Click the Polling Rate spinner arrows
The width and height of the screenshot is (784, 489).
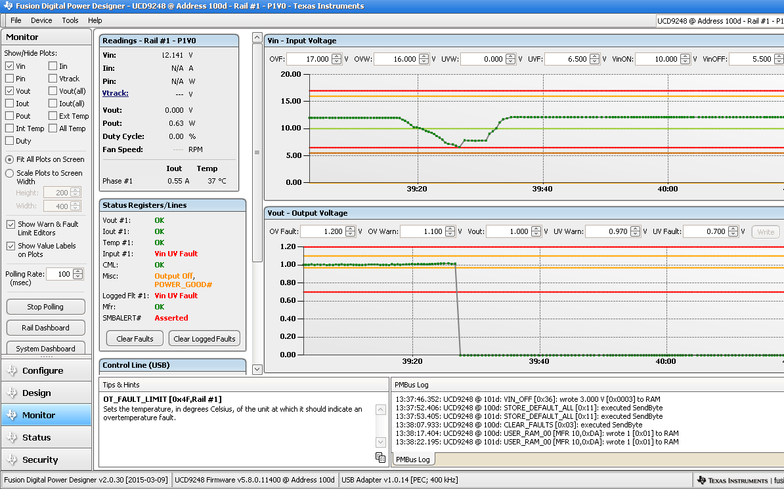(x=77, y=274)
